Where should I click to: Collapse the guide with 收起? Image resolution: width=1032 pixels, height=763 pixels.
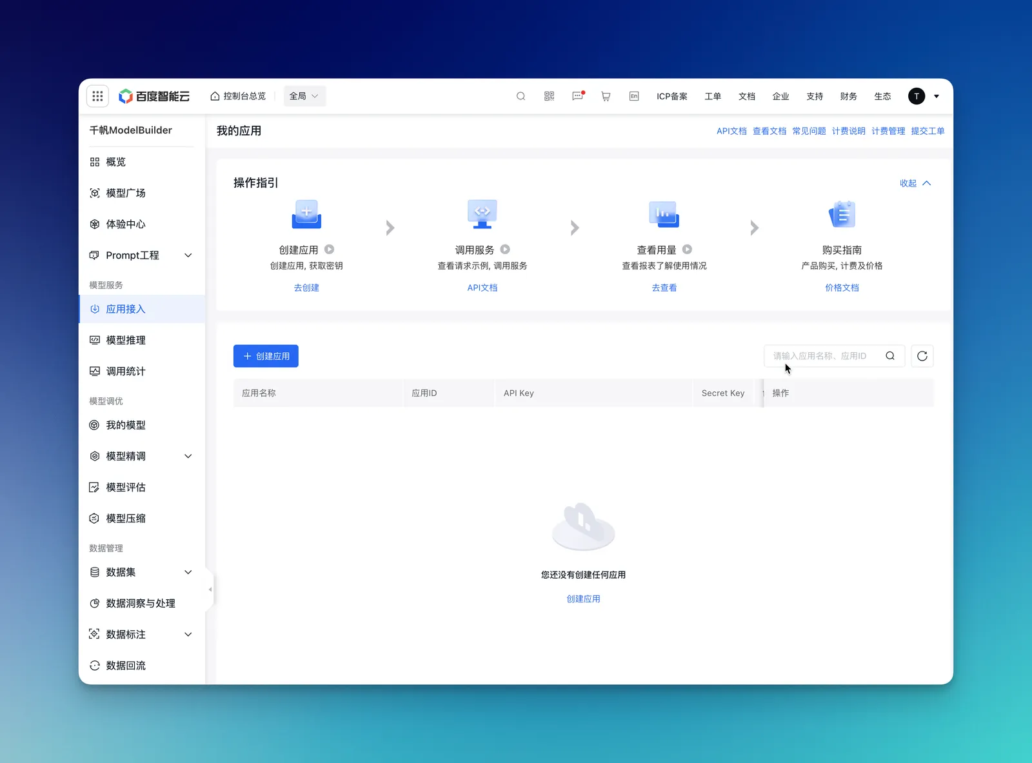pos(915,183)
